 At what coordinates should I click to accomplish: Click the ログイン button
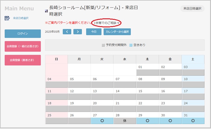click(x=23, y=34)
